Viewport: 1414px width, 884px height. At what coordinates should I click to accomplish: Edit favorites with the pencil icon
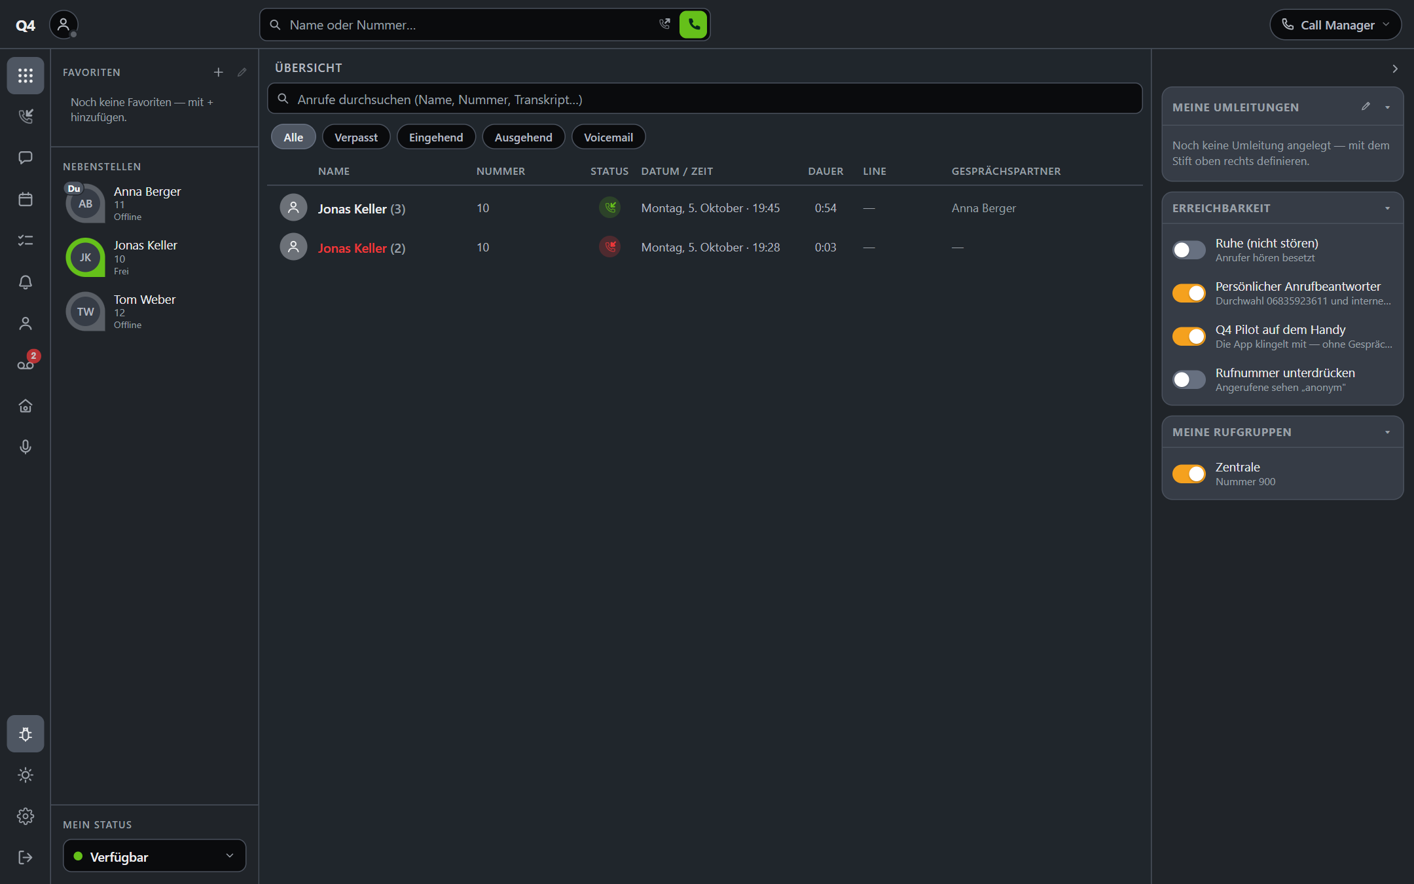tap(242, 72)
